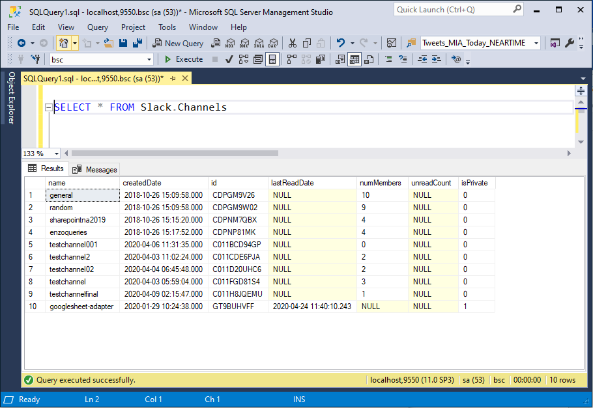Click the New Project icon
The width and height of the screenshot is (593, 408).
point(64,43)
